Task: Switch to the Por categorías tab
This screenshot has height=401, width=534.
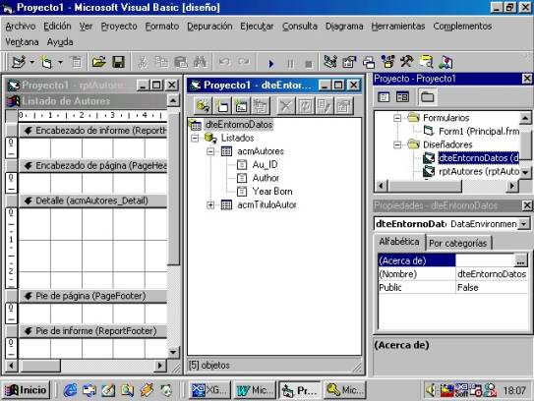Action: tap(457, 243)
